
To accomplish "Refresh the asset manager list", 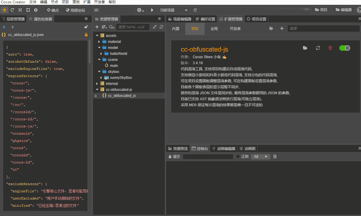I will tap(161, 27).
